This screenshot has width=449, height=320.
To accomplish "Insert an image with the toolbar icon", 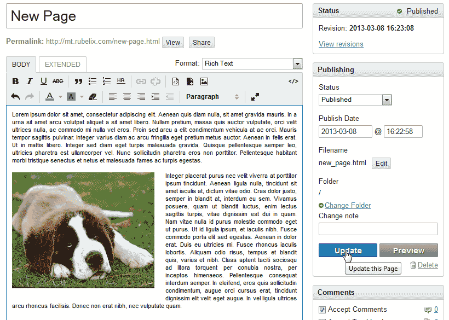I will coord(204,82).
